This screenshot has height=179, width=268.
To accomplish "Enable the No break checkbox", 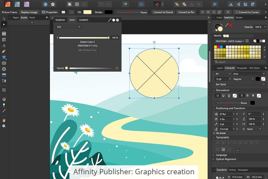I will pyautogui.click(x=214, y=133).
